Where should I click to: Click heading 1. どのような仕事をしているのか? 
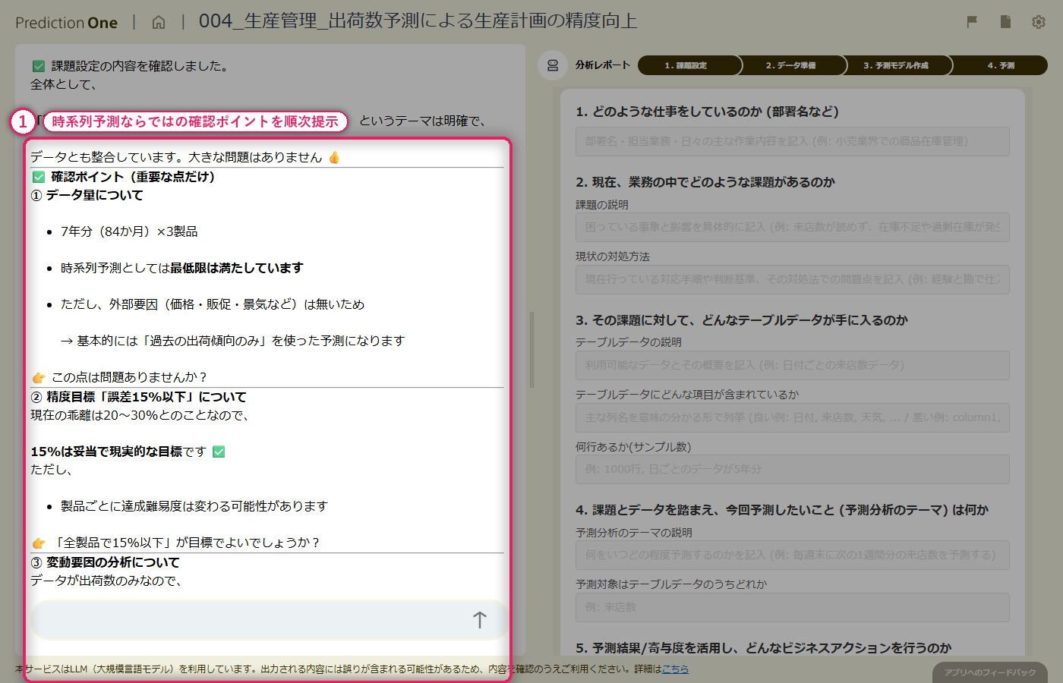point(707,112)
